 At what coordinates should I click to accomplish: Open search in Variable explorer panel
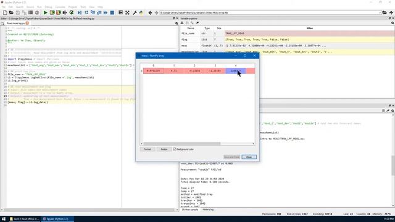tap(393, 23)
